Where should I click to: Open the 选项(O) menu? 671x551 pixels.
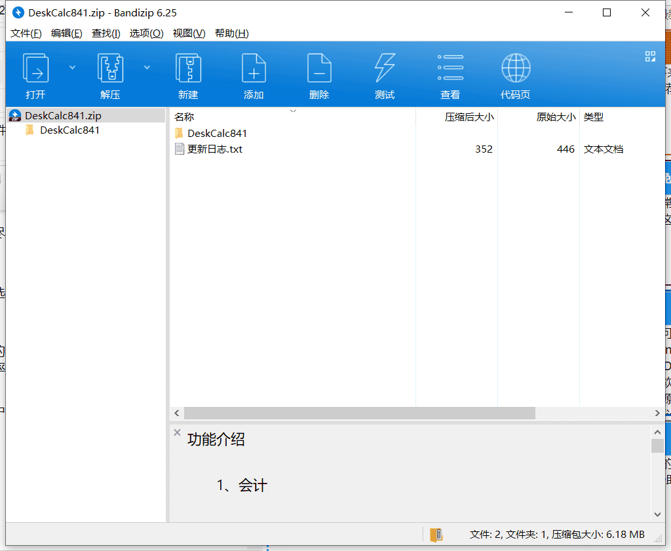click(x=146, y=33)
